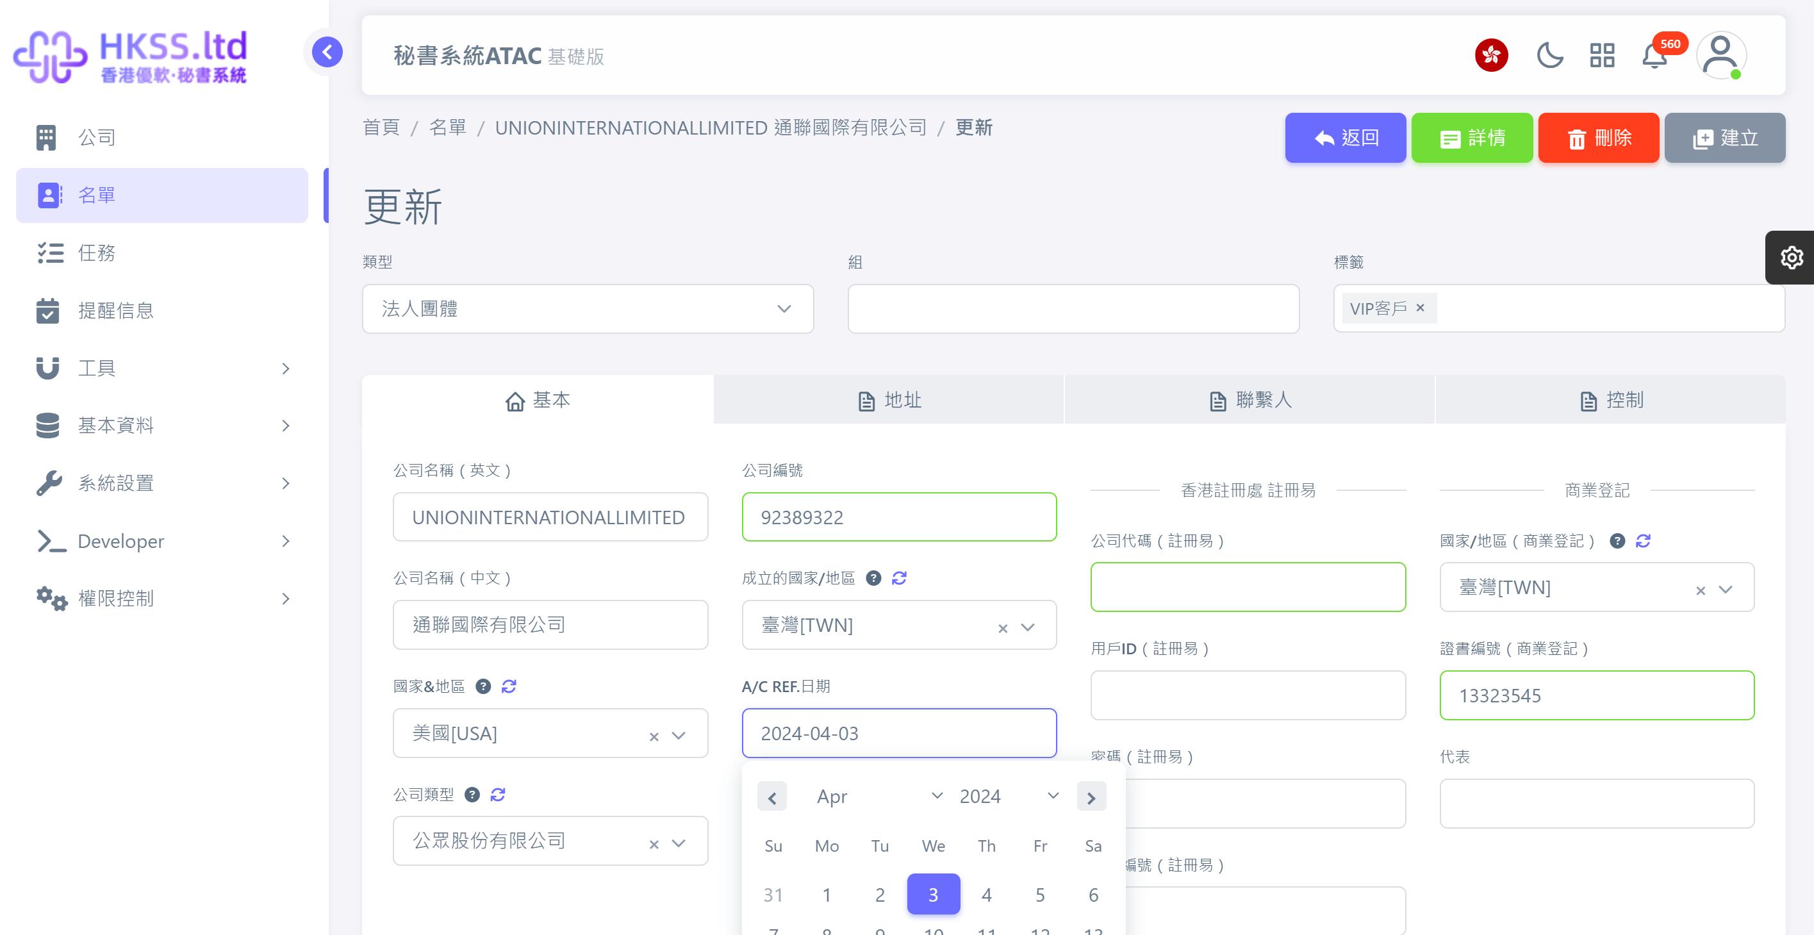Click the 公司名稱（英文）input field
1814x935 pixels.
pos(550,518)
